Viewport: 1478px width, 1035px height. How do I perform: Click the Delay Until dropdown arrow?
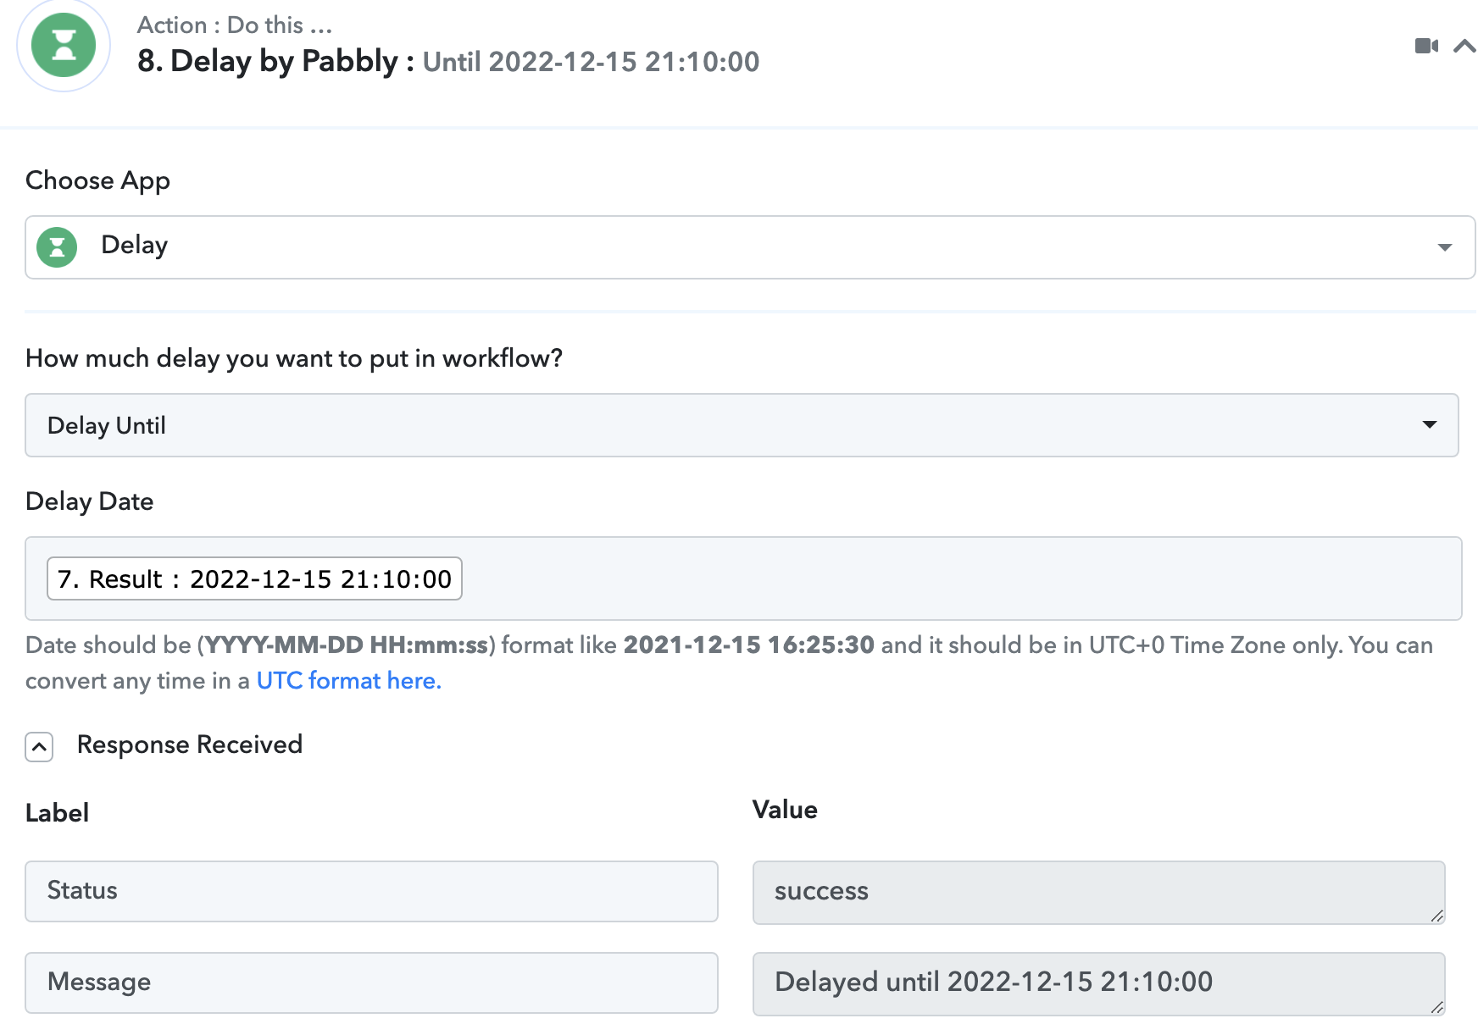pos(1430,424)
